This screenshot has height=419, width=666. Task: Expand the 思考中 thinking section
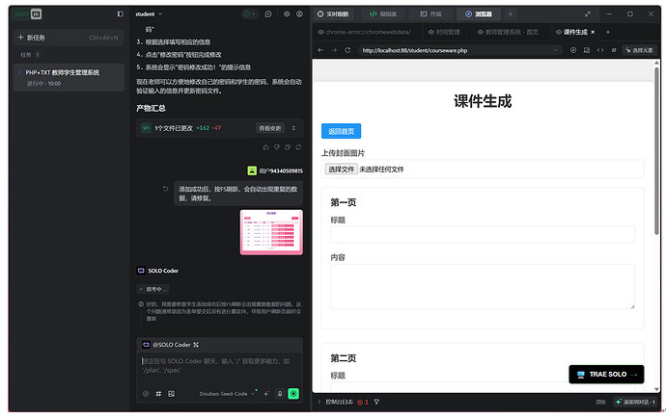tap(154, 289)
